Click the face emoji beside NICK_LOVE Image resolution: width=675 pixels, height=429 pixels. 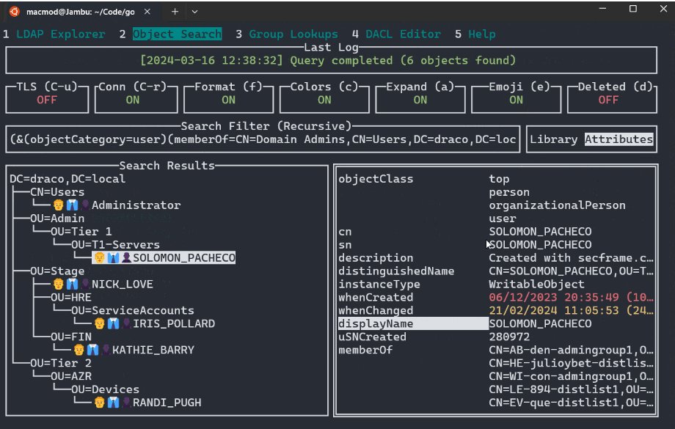click(x=58, y=284)
